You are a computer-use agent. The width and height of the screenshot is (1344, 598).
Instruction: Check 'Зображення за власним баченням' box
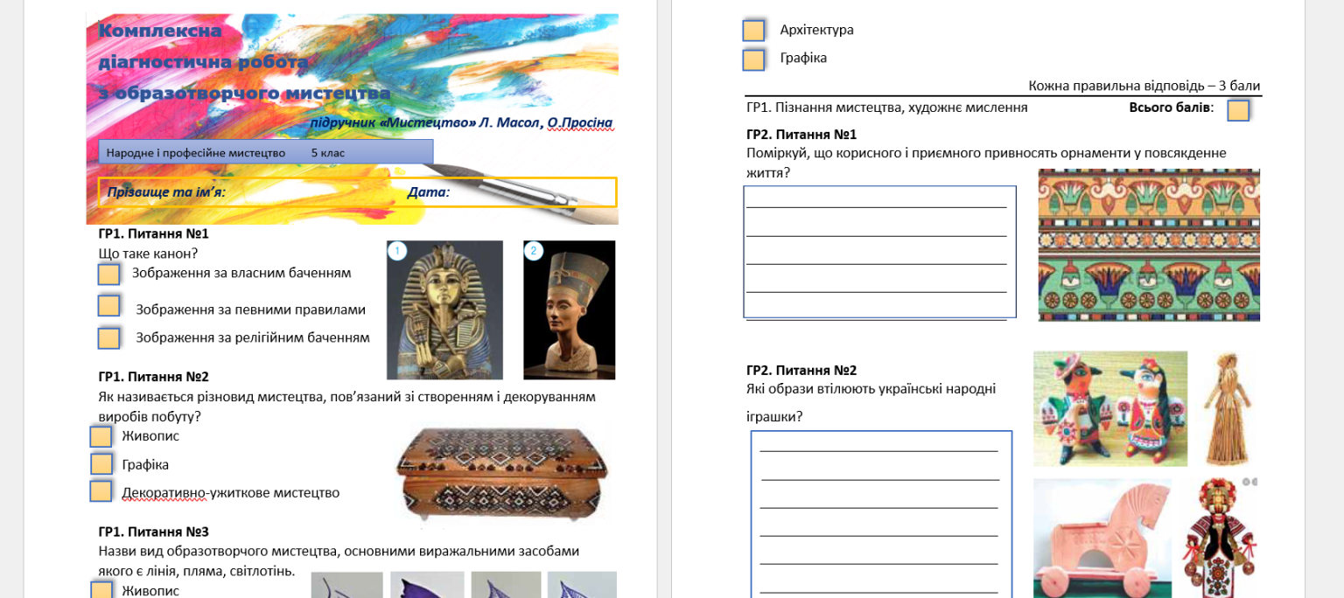[108, 275]
